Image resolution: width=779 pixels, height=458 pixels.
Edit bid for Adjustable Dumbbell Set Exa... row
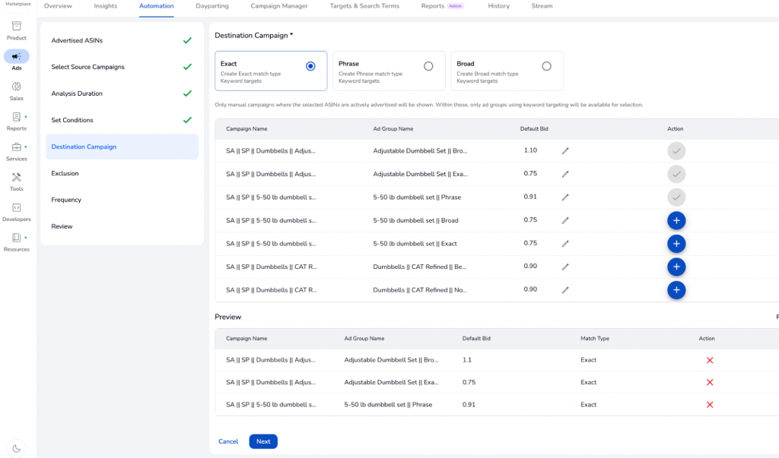pos(565,174)
